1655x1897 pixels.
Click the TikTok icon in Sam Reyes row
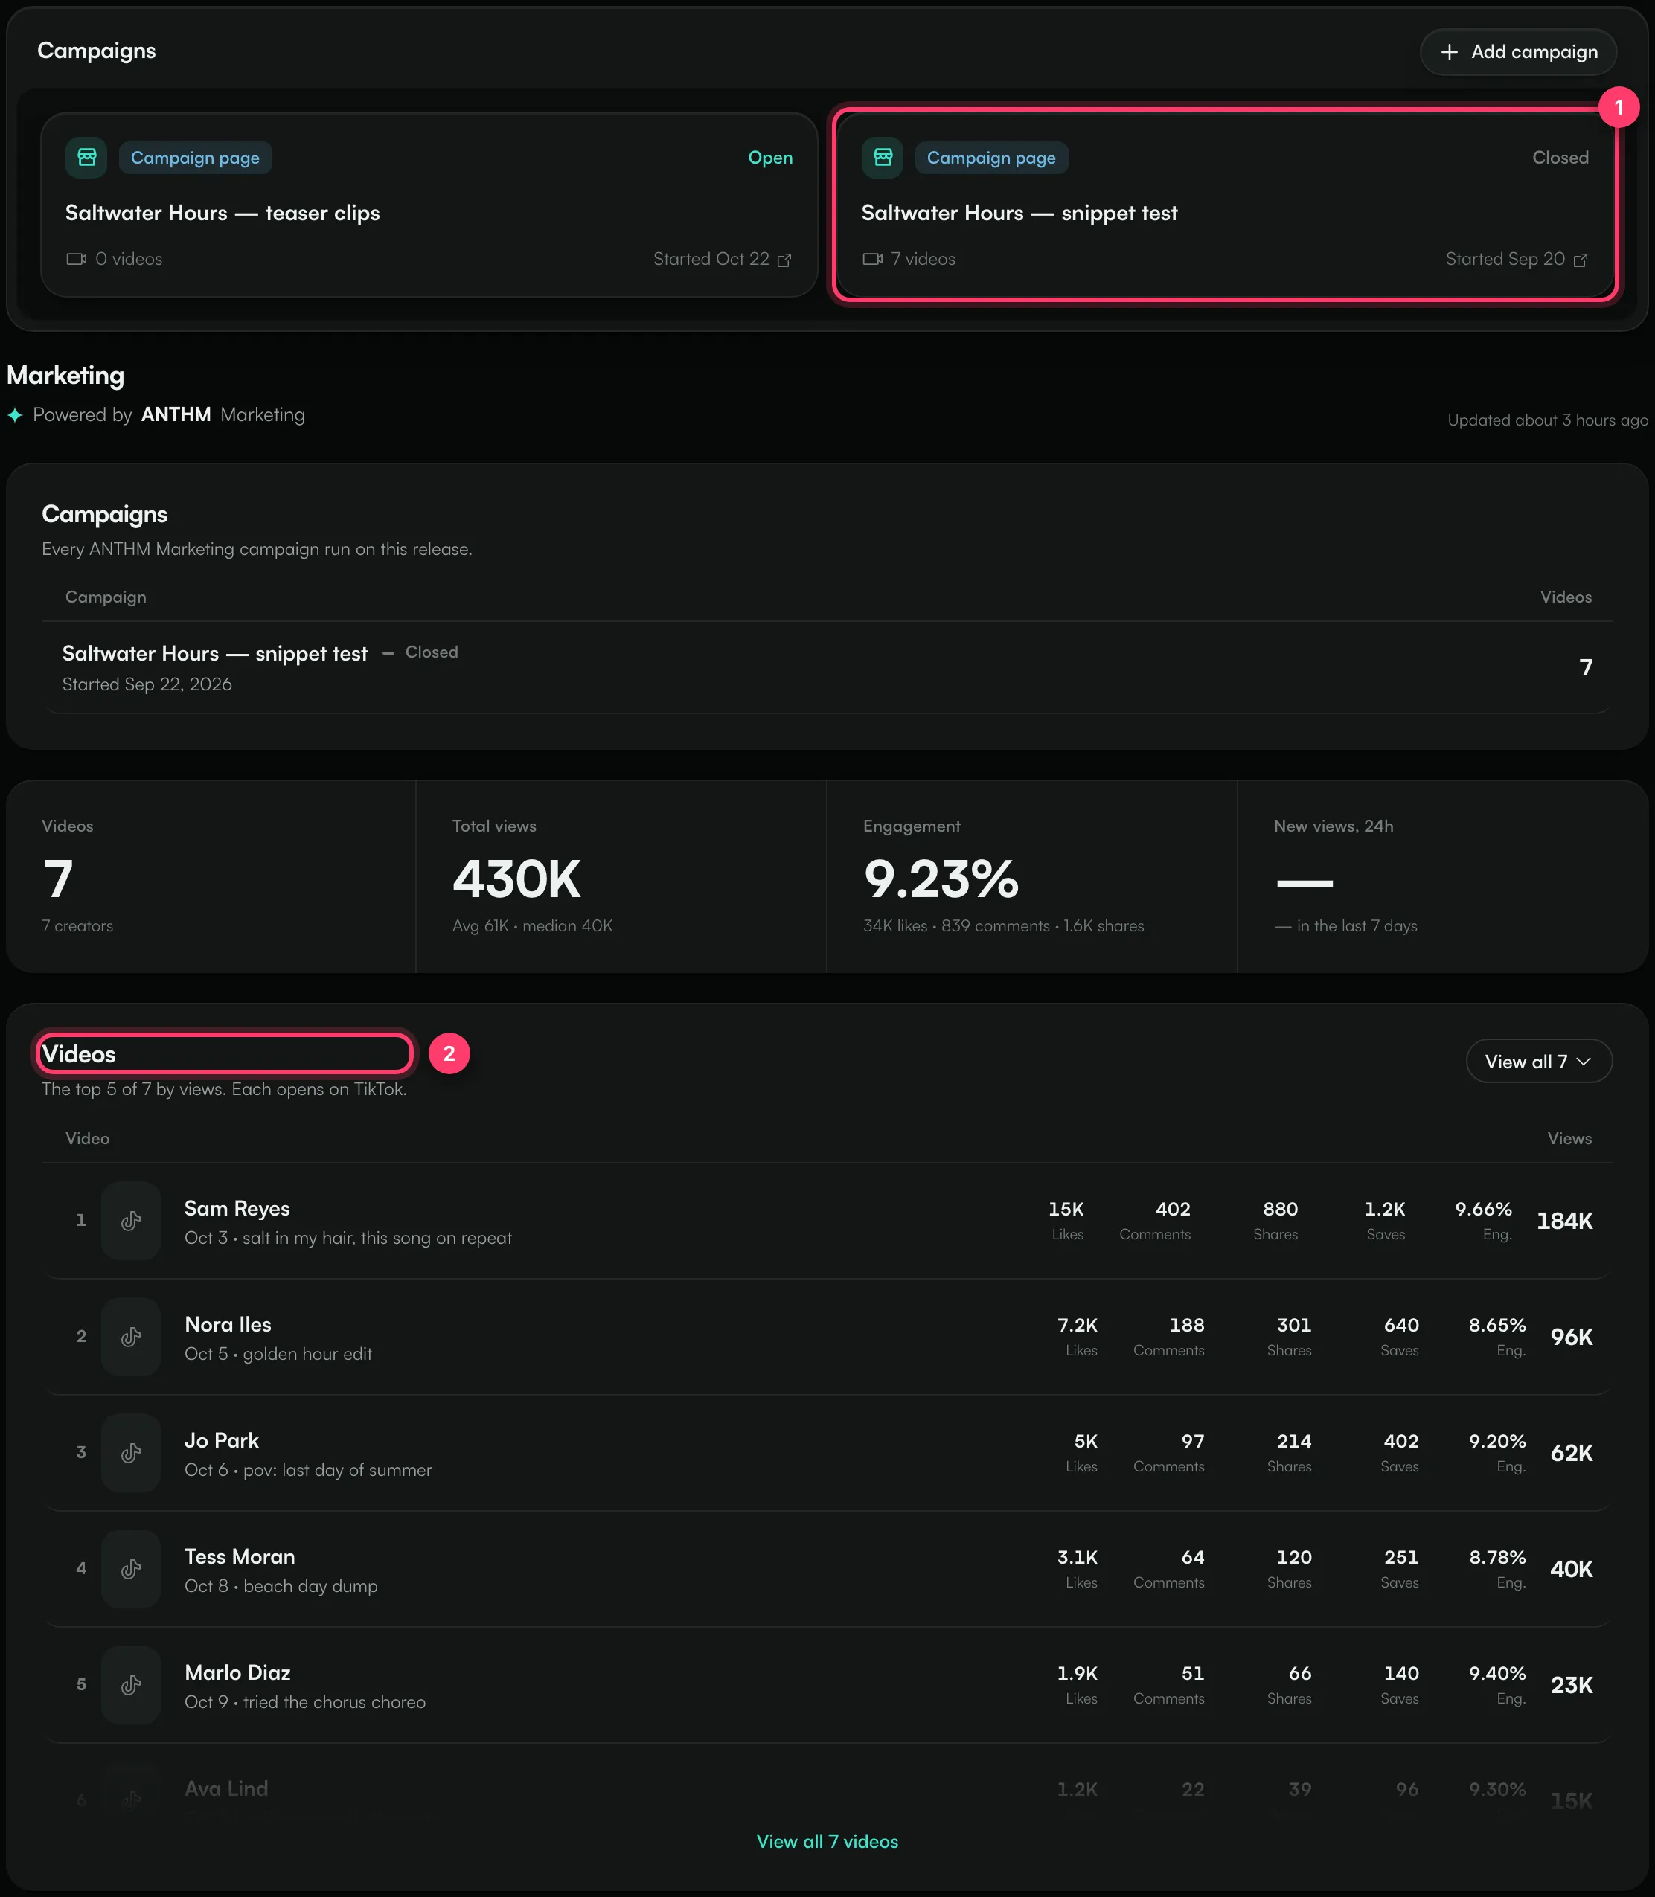pyautogui.click(x=131, y=1220)
